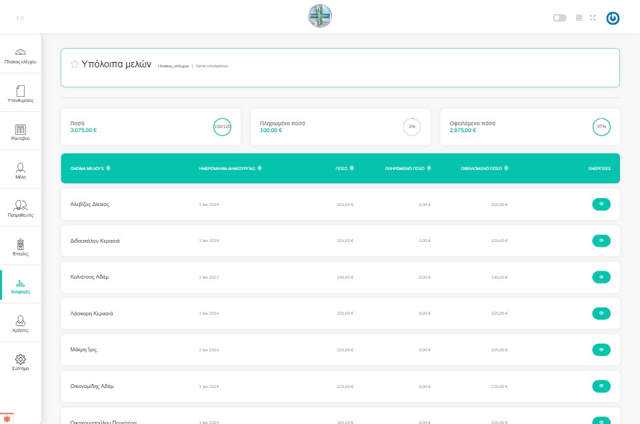The image size is (640, 424).
Task: Click the 3% progress circle in Πληρωμένο ποσό card
Action: click(x=412, y=127)
